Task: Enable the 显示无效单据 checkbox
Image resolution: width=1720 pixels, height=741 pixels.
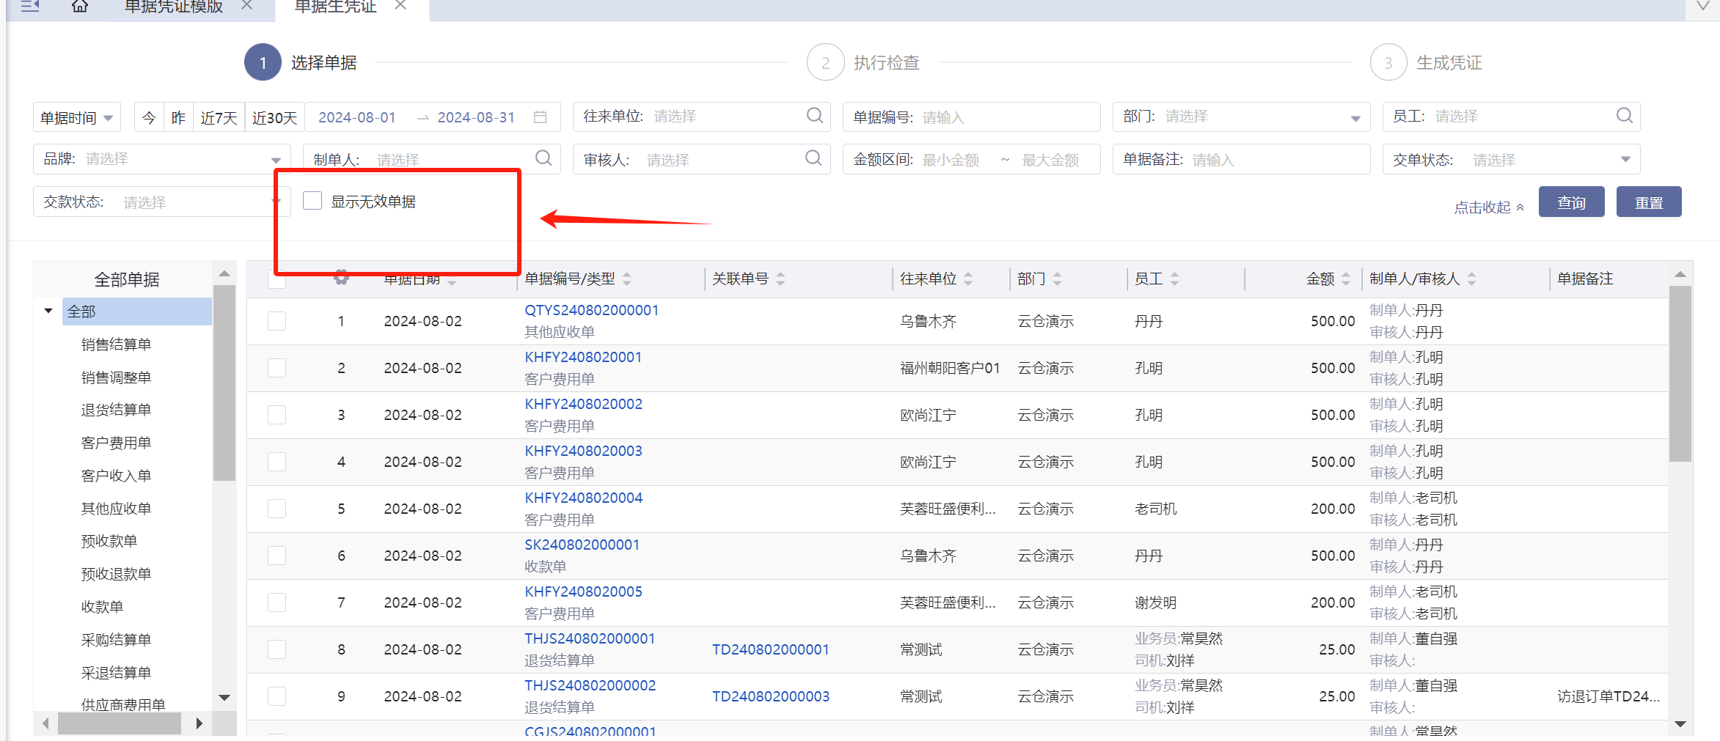Action: (312, 201)
